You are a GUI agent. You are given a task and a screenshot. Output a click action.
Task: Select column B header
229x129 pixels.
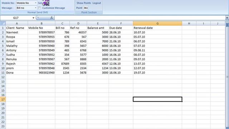coord(42,23)
